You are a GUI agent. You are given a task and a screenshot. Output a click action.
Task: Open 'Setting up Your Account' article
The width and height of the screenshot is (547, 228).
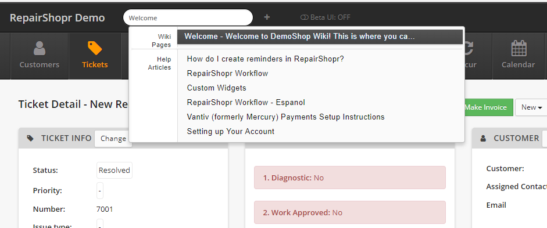231,131
